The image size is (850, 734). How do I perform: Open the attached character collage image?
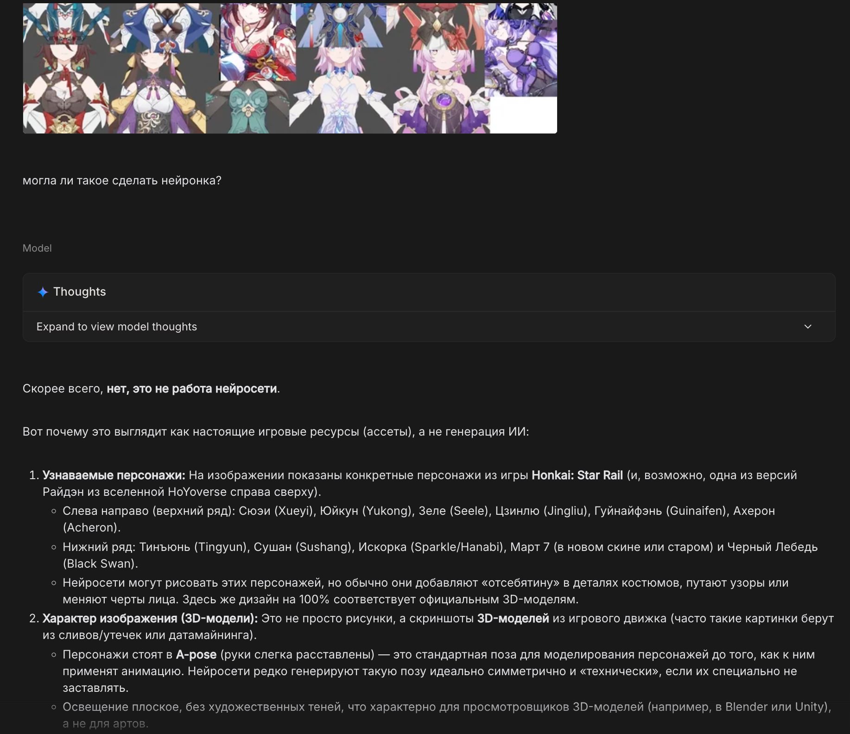tap(290, 68)
